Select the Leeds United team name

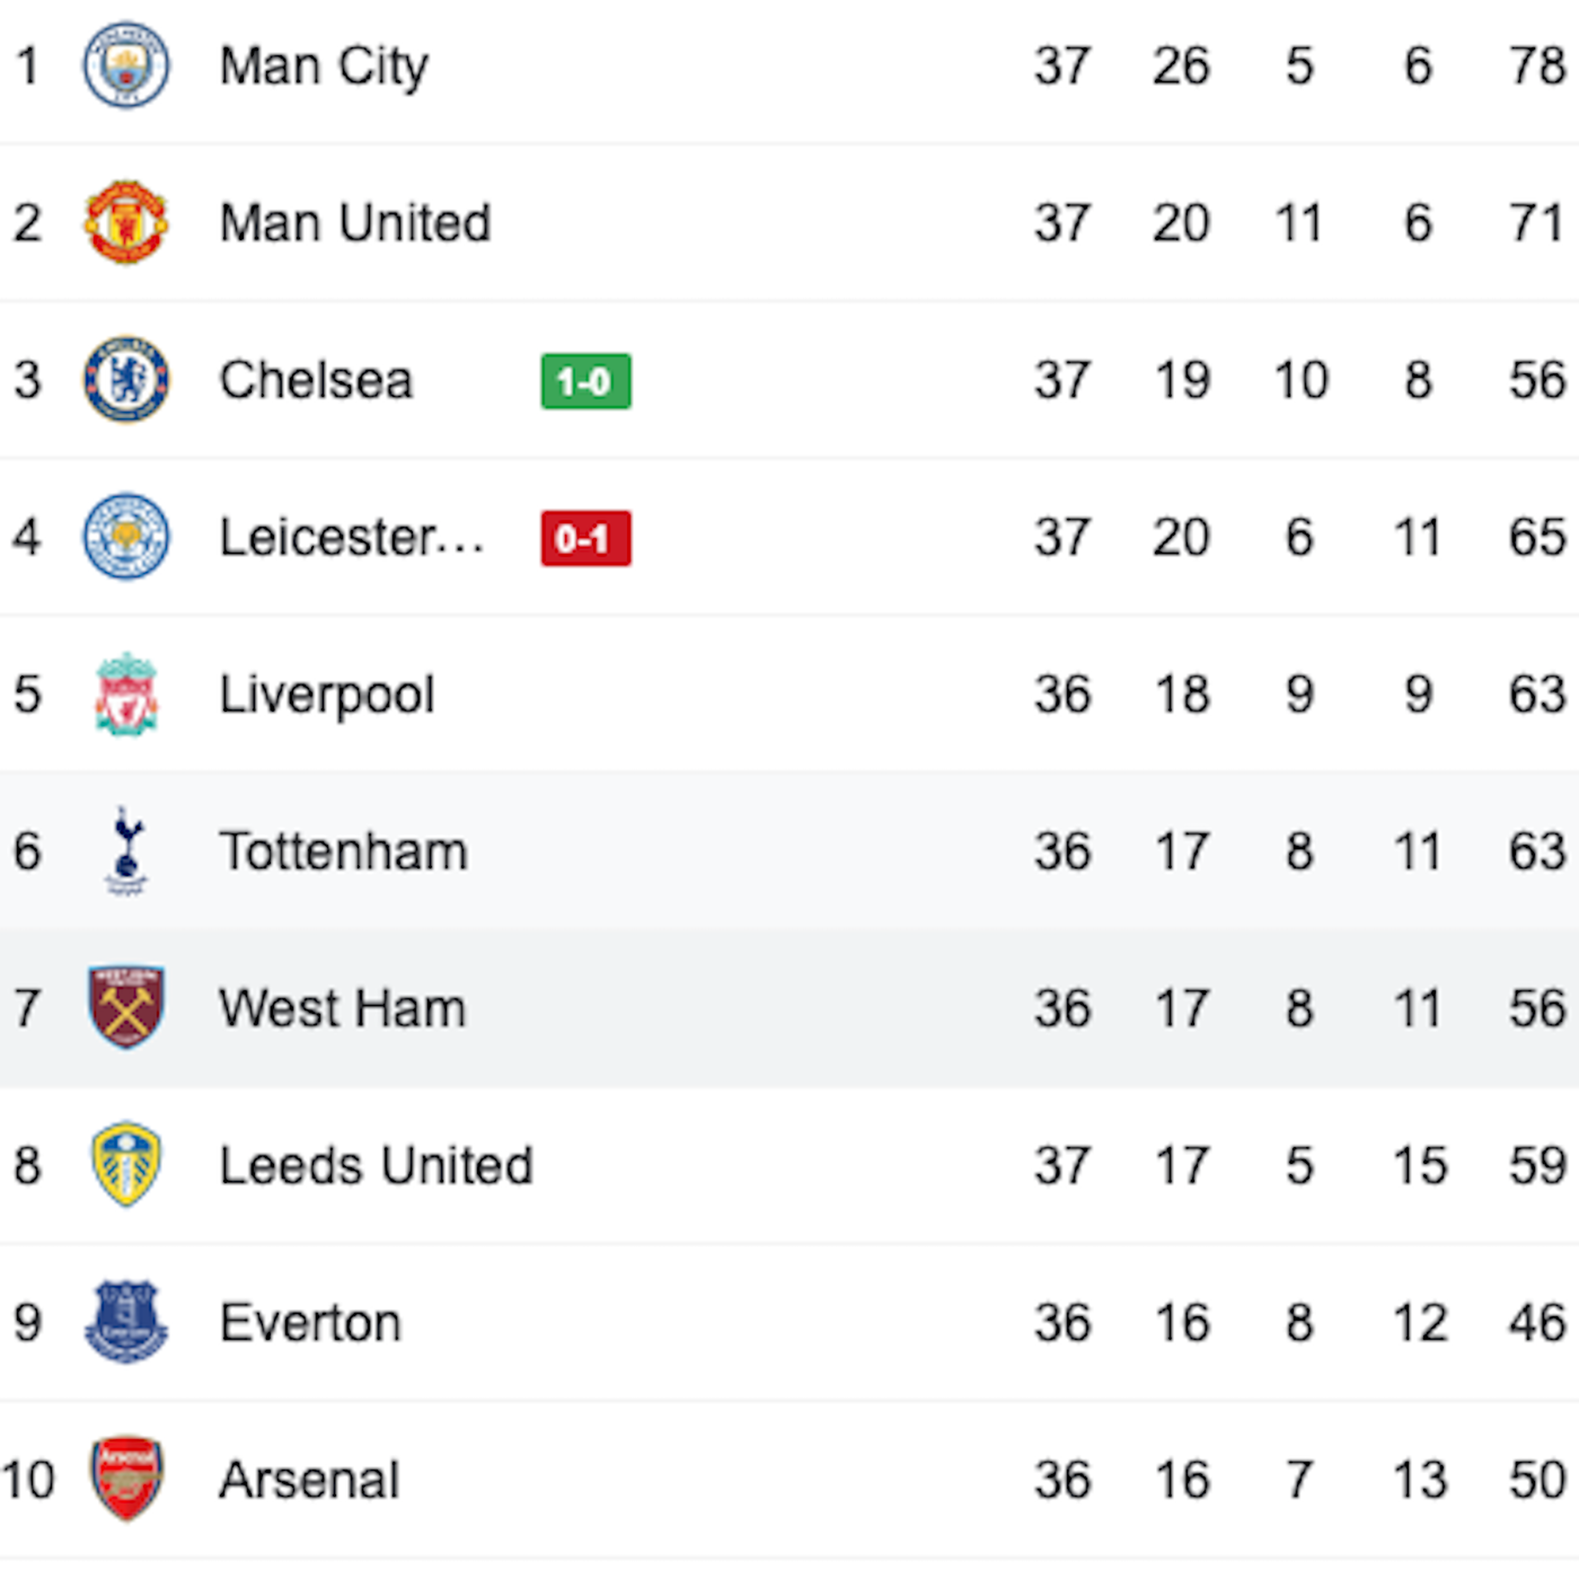[x=376, y=1165]
